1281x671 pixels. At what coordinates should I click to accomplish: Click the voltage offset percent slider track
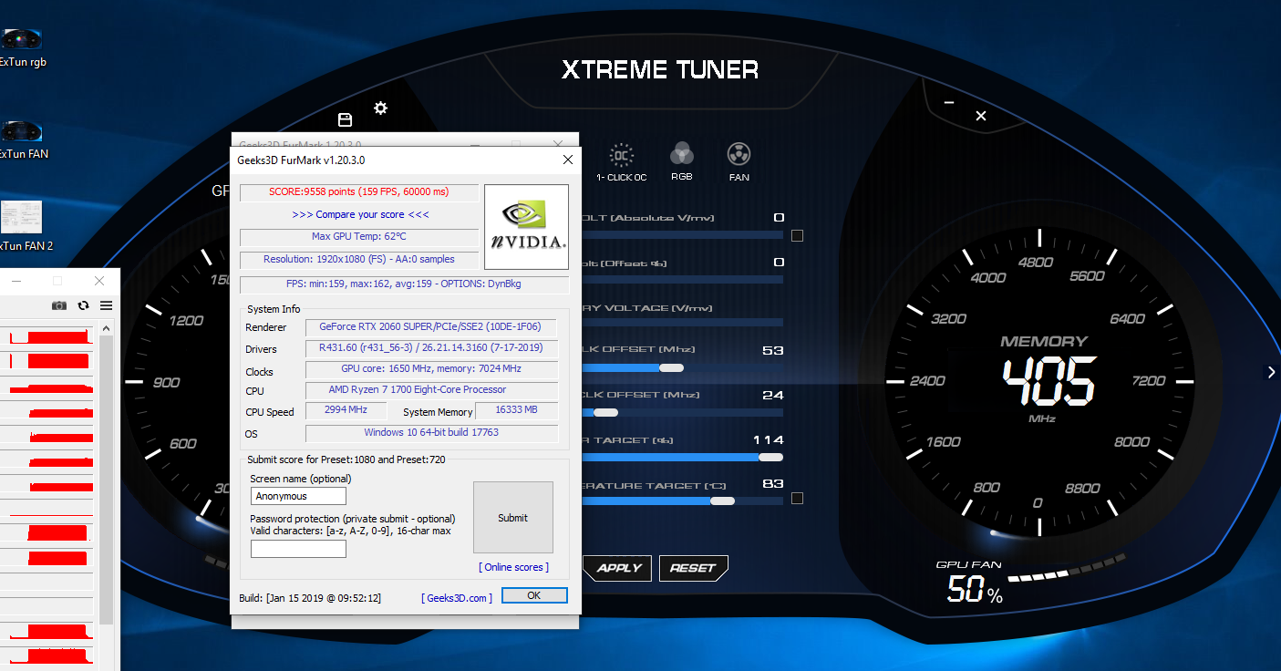pyautogui.click(x=682, y=280)
